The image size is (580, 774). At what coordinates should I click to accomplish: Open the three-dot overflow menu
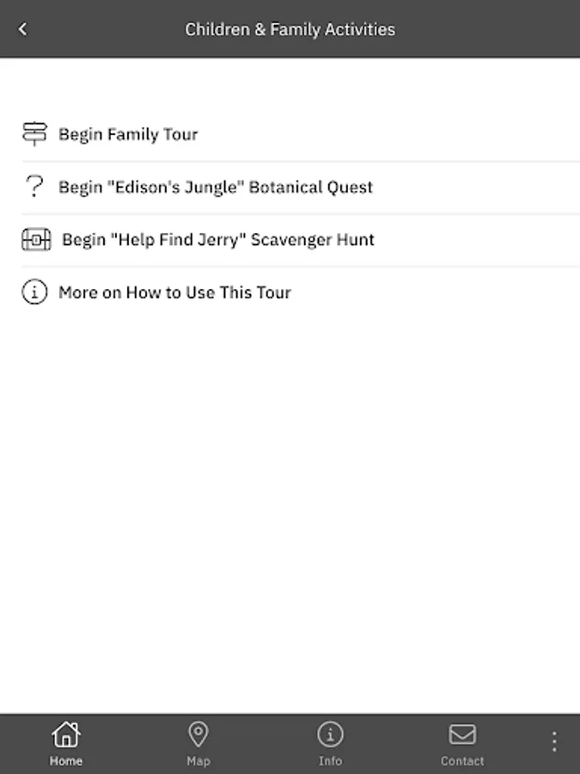click(x=554, y=741)
